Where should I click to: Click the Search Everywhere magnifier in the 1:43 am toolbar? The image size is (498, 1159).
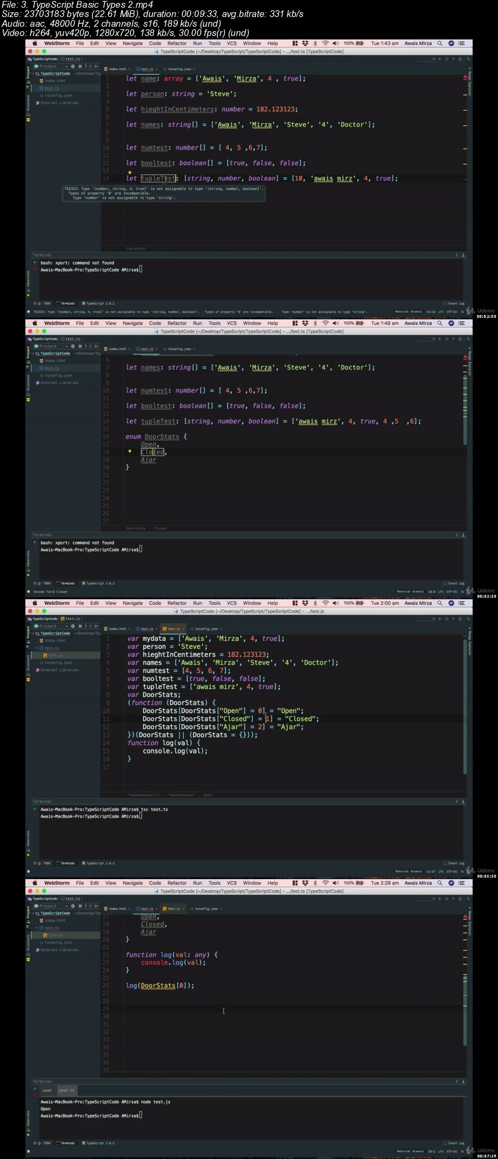469,59
